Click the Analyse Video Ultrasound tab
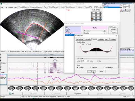Screen dimensions: 135x101 (x=68, y=7)
